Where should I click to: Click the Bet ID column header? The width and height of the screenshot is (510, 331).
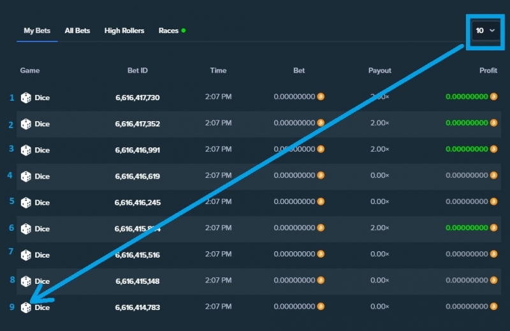pyautogui.click(x=138, y=70)
